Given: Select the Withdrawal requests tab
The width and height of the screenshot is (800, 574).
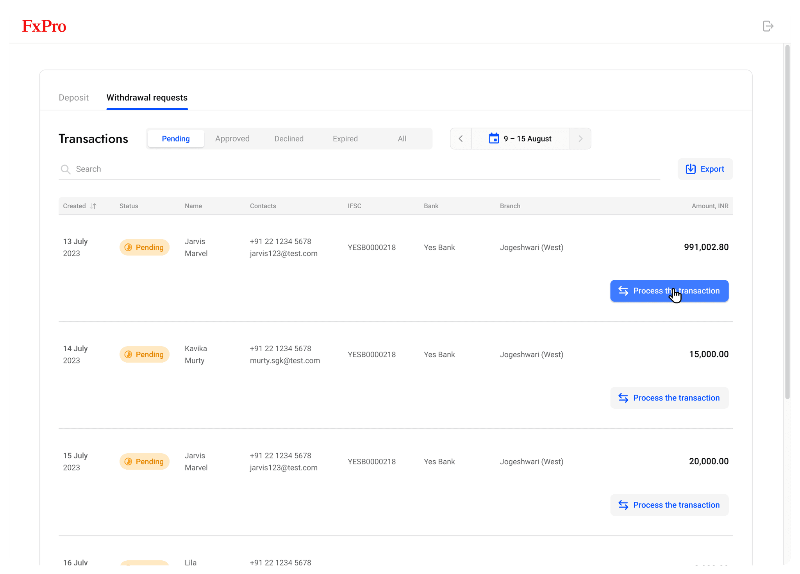Looking at the screenshot, I should 147,98.
